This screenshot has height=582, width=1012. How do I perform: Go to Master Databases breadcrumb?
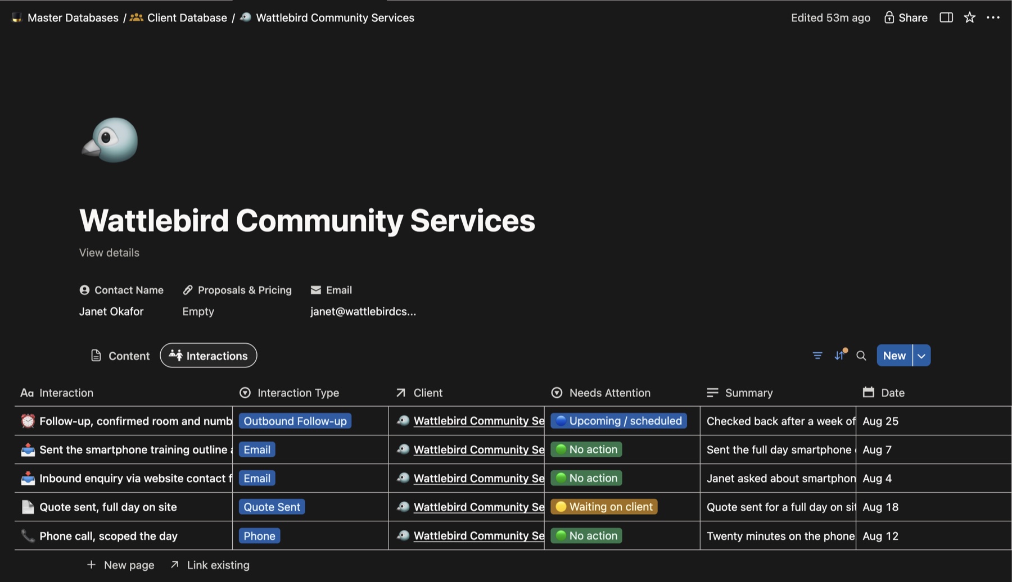pos(73,17)
